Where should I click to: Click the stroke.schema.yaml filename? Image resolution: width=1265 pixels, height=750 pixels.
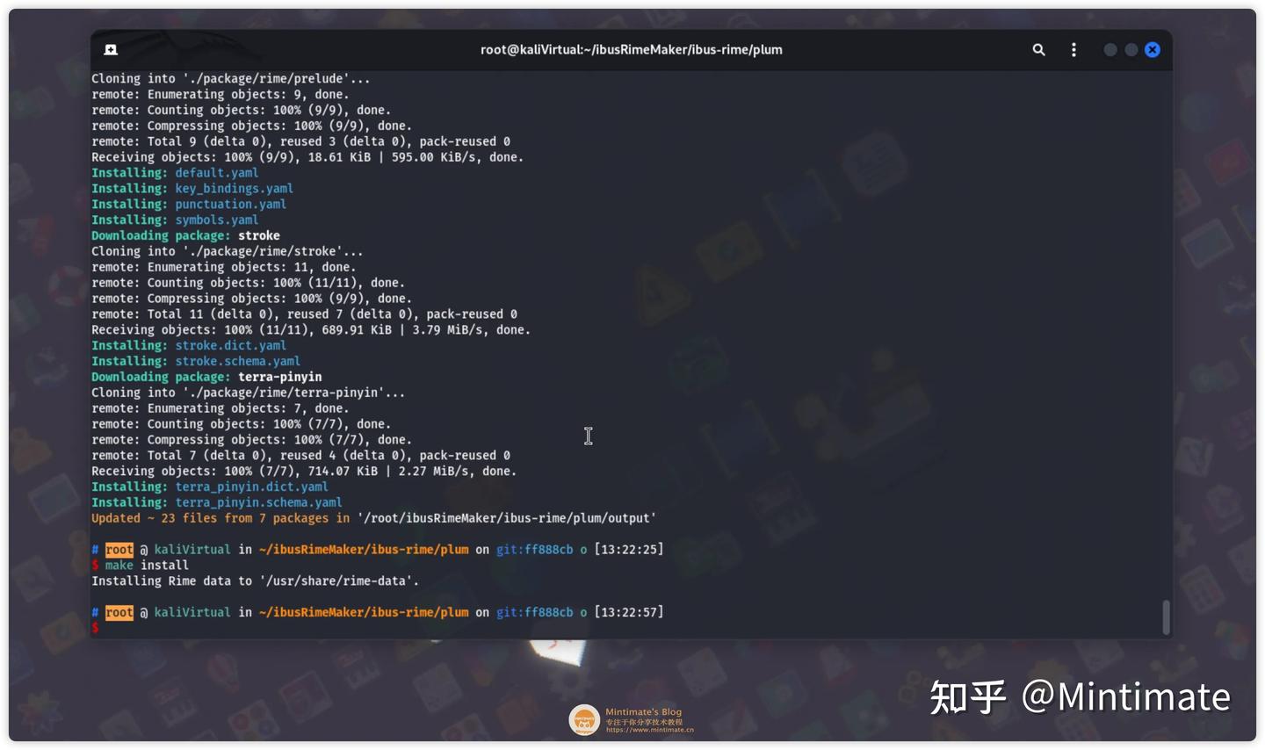tap(237, 361)
